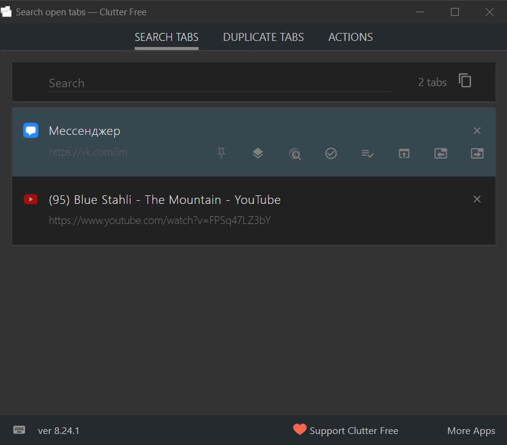Image resolution: width=507 pixels, height=445 pixels.
Task: Click the version 'ver 8.24.1' label
Action: tap(58, 431)
